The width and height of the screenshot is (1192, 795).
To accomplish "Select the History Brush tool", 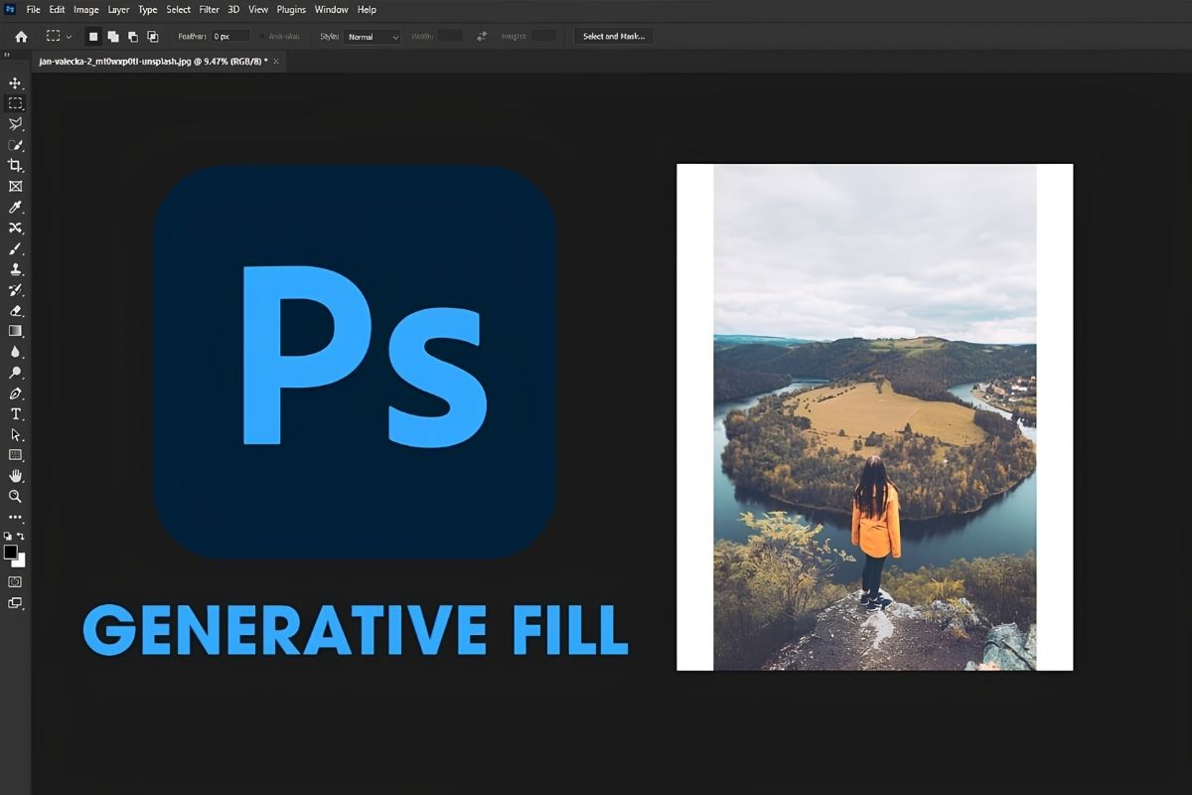I will [15, 290].
